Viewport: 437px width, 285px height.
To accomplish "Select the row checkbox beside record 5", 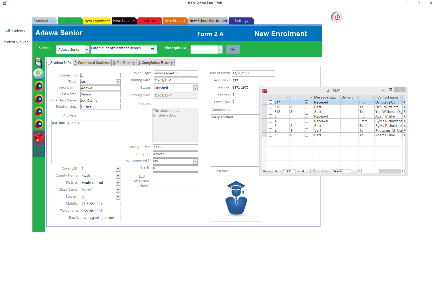I will [271, 116].
